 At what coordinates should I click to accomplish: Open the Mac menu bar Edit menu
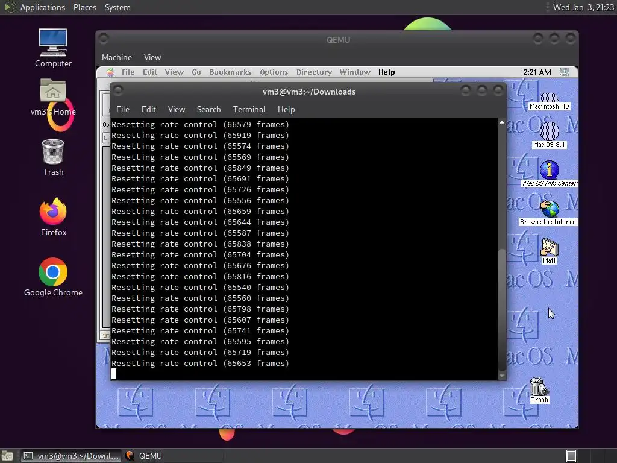[149, 72]
